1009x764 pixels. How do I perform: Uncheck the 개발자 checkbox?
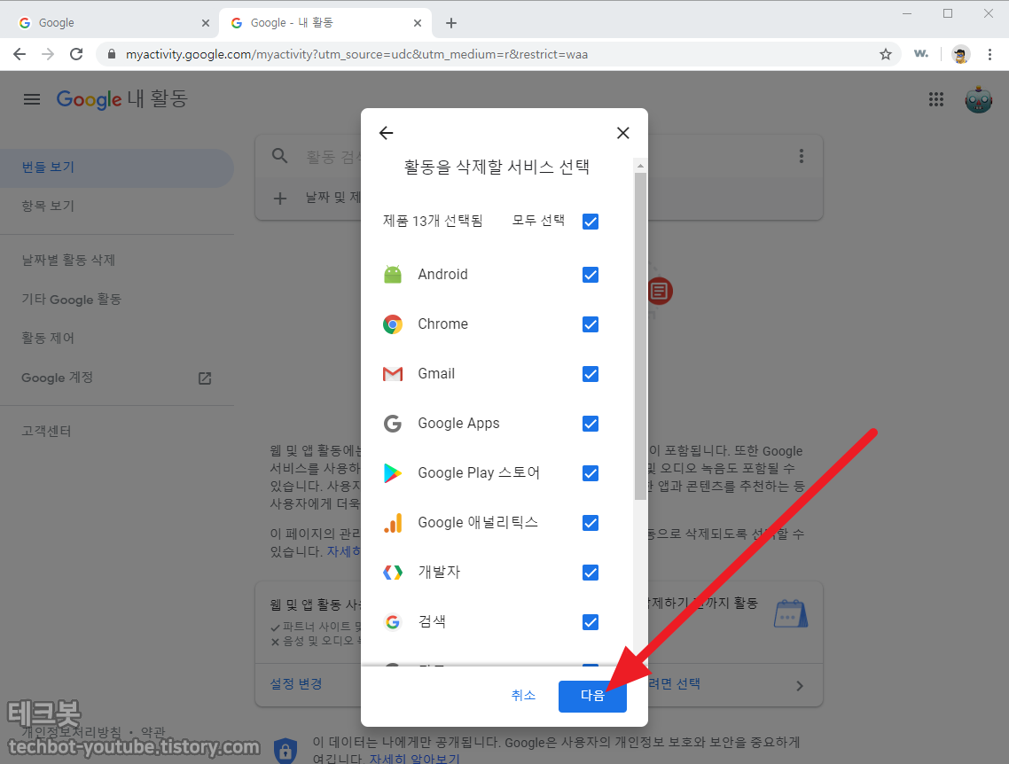click(x=591, y=573)
